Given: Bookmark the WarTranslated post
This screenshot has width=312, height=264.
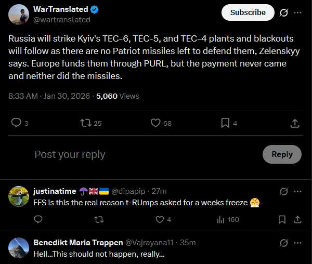Looking at the screenshot, I should 225,123.
